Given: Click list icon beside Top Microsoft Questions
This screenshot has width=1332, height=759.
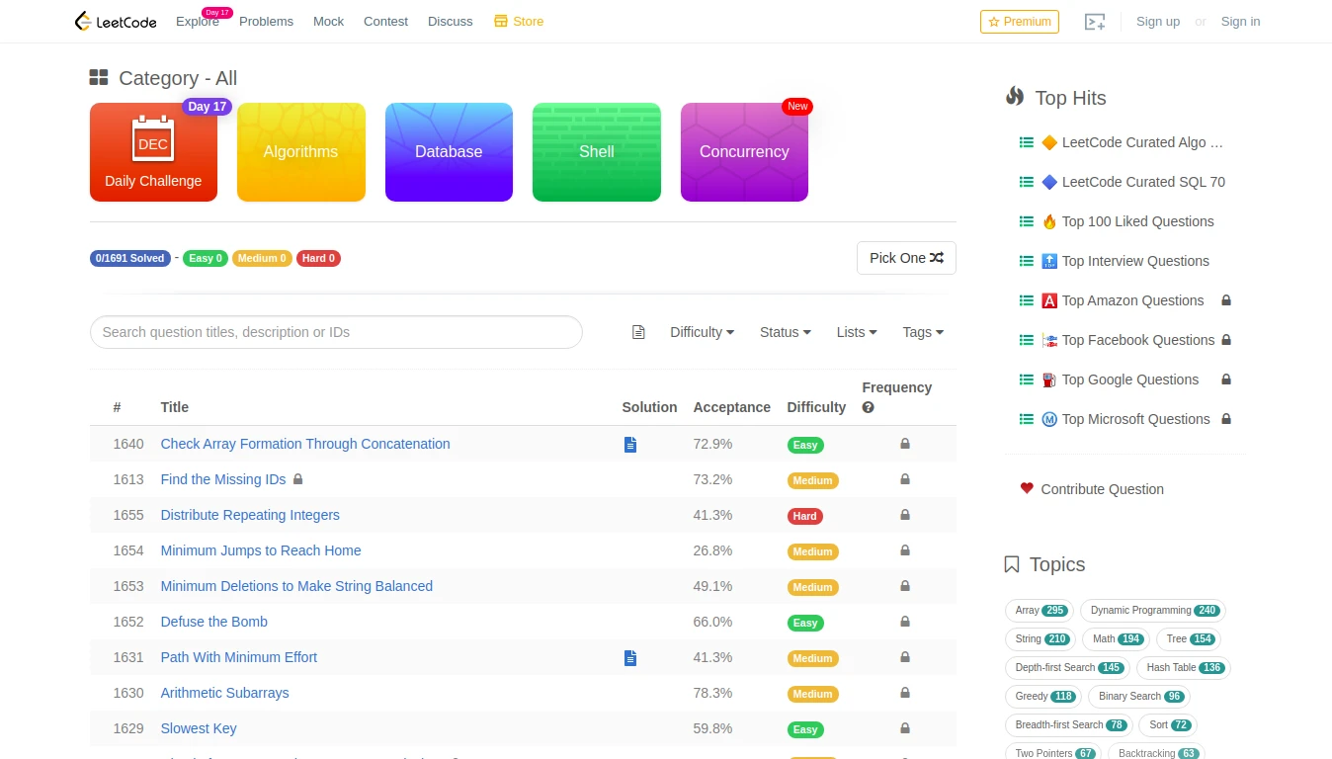Looking at the screenshot, I should point(1027,419).
